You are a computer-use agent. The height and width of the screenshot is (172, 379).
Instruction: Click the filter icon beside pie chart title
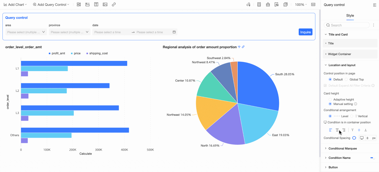coord(239,47)
